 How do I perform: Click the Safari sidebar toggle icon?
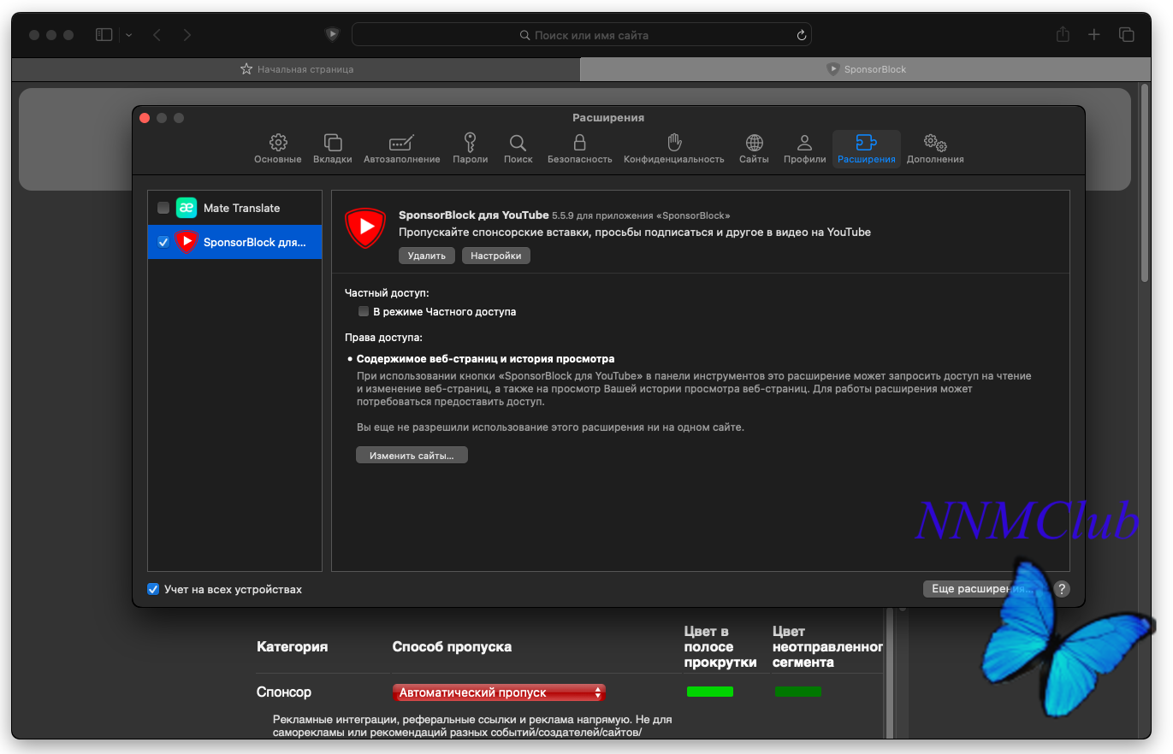coord(104,35)
